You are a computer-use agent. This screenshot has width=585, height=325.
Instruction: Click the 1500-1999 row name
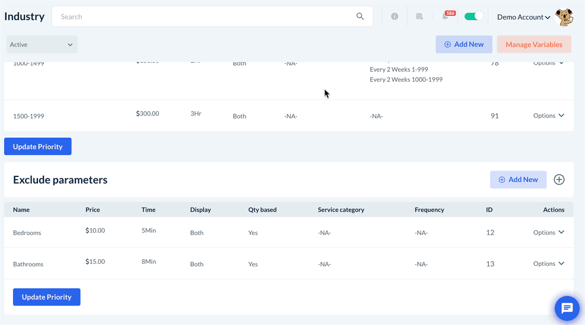click(28, 116)
